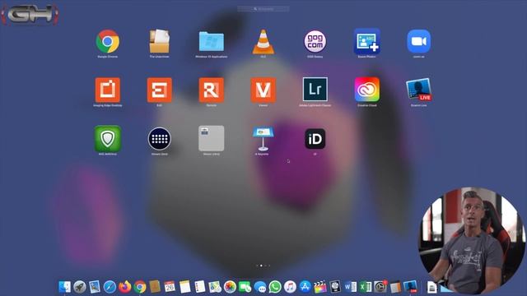Viewport: 527px width, 296px height.
Task: Open the green AVG AntiVirus shield app
Action: pyautogui.click(x=108, y=139)
